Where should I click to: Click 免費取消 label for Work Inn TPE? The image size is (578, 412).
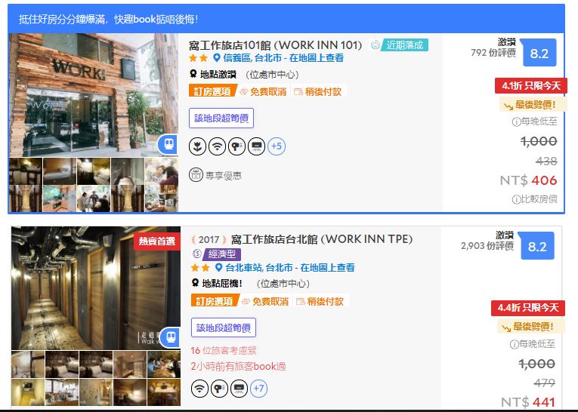tap(270, 301)
